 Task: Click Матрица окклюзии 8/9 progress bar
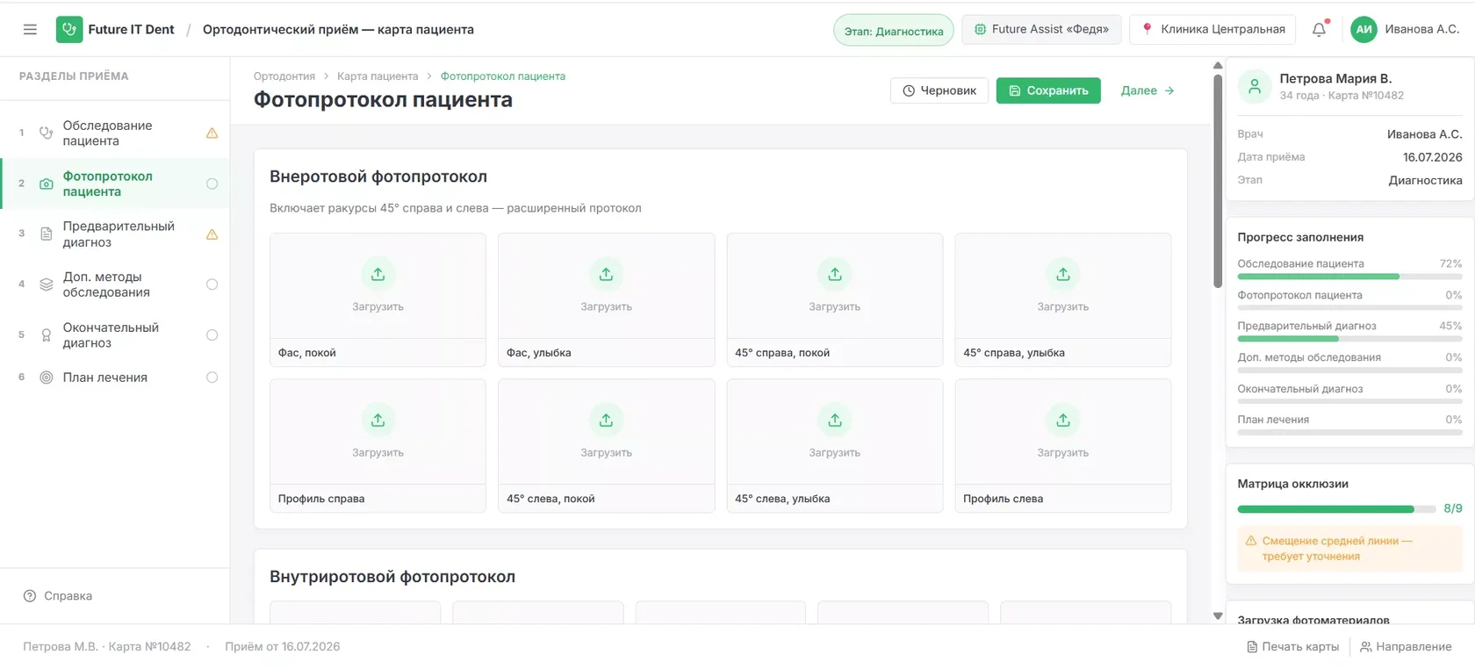1337,509
